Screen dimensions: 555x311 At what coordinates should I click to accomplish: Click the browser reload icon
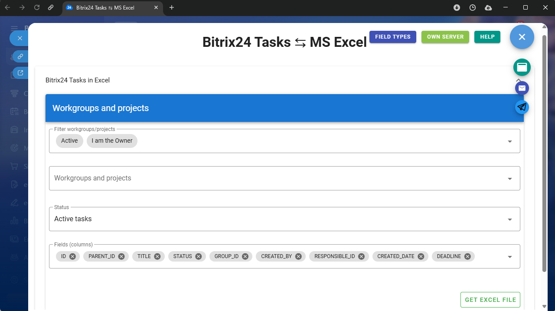pos(37,7)
